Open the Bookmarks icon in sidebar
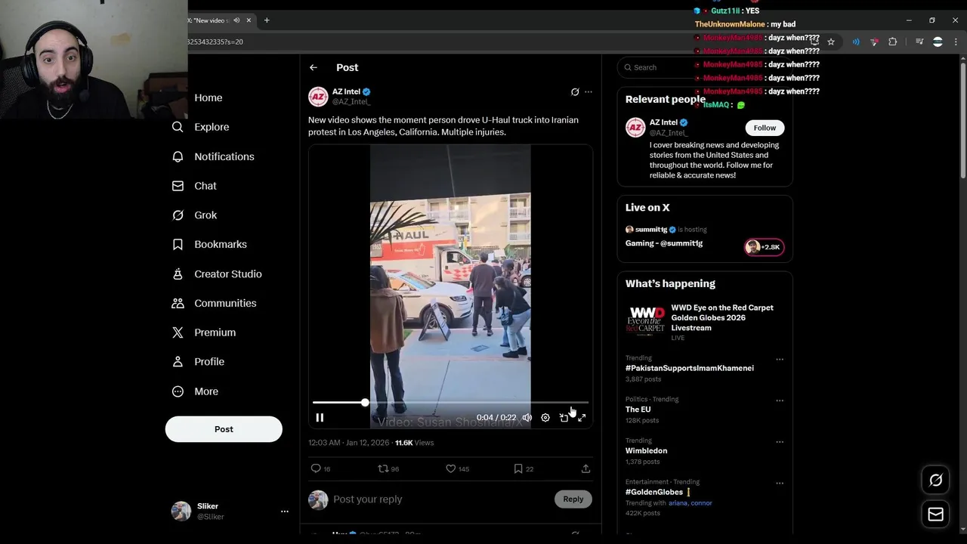This screenshot has height=544, width=967. pyautogui.click(x=178, y=244)
